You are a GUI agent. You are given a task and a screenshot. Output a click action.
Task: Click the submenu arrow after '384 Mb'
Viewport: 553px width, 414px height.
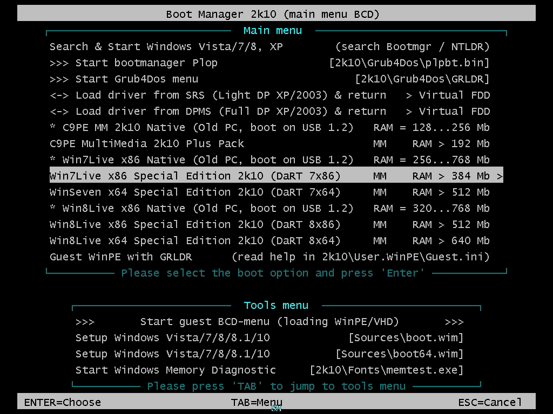coord(500,176)
